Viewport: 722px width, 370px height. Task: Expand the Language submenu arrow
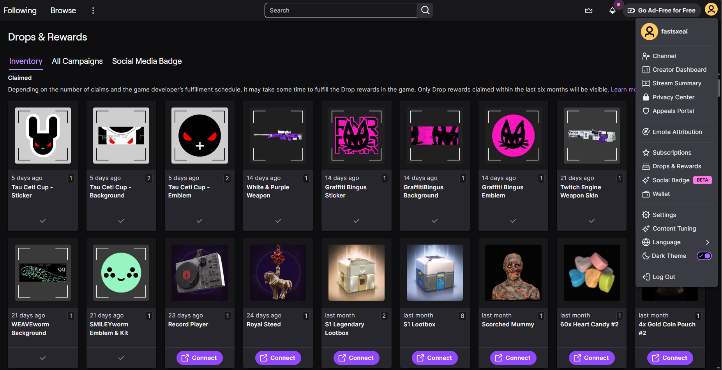(x=707, y=242)
